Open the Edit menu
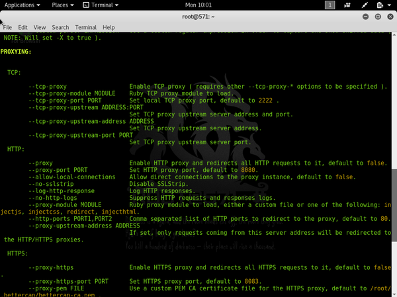The image size is (397, 297). pos(23,27)
